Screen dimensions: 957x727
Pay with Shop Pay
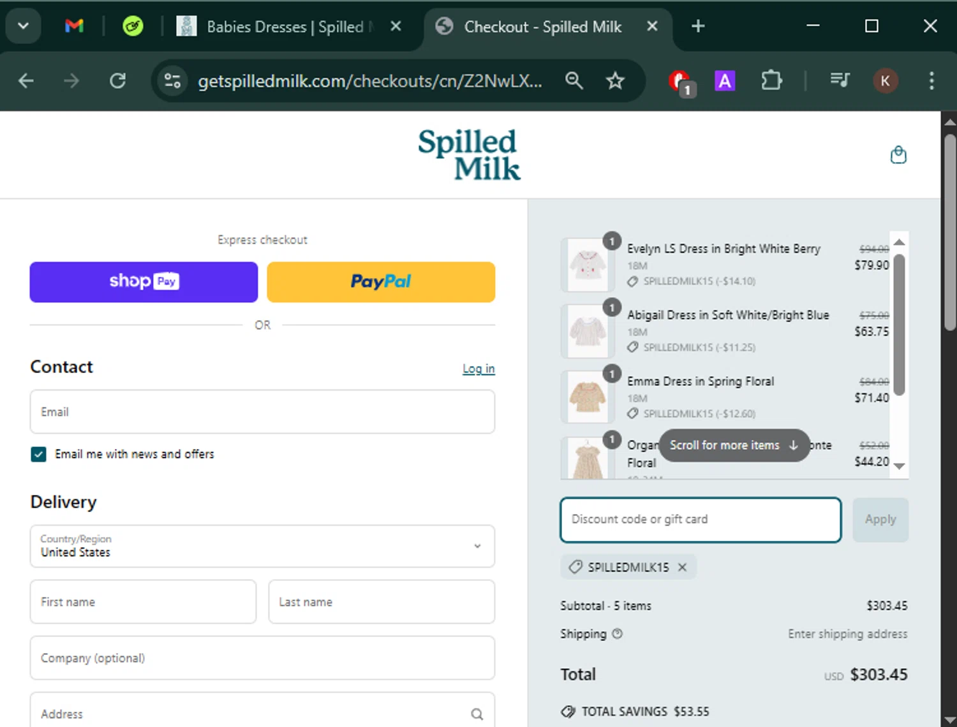144,282
